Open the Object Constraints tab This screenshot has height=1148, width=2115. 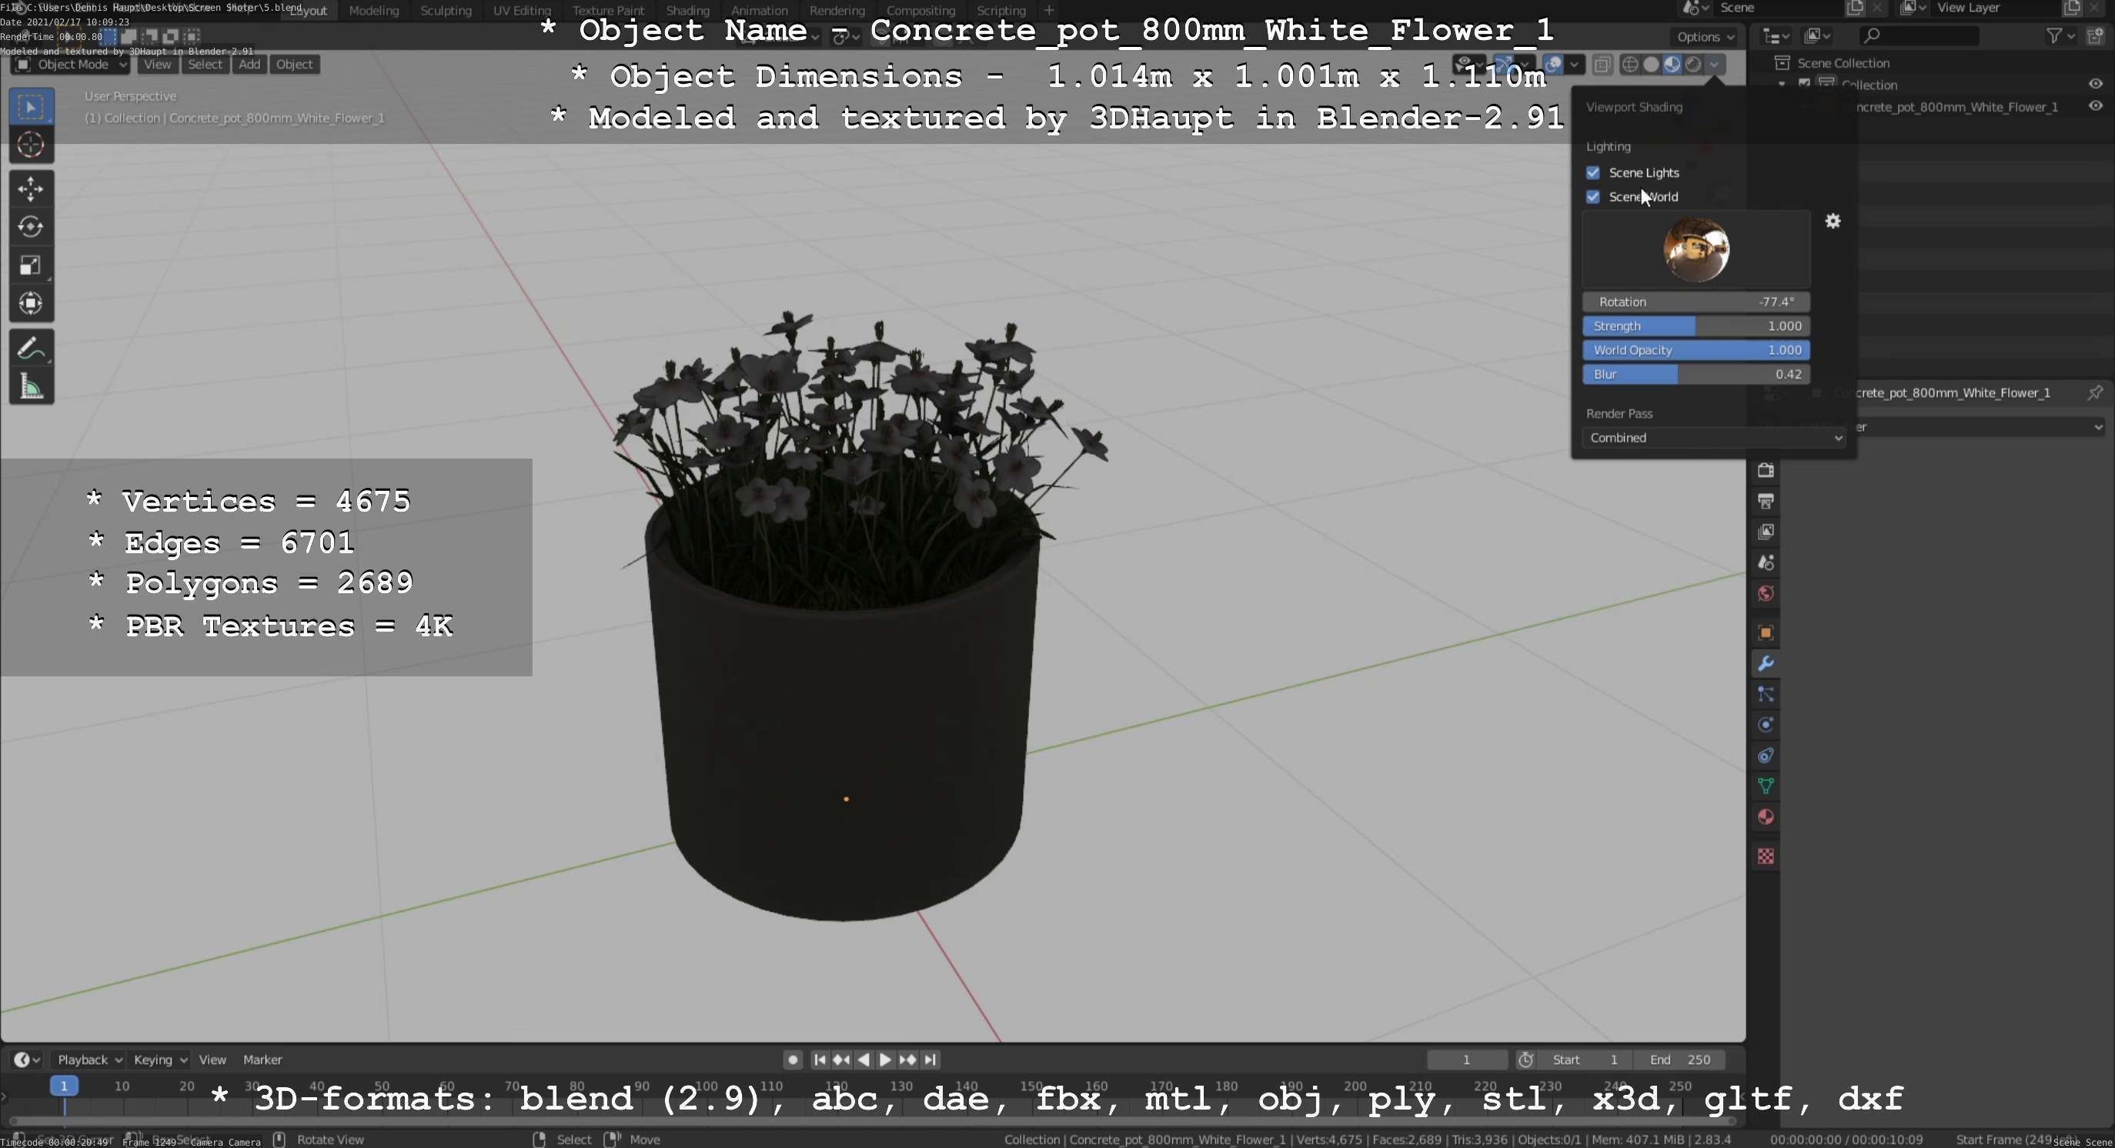pyautogui.click(x=1766, y=756)
